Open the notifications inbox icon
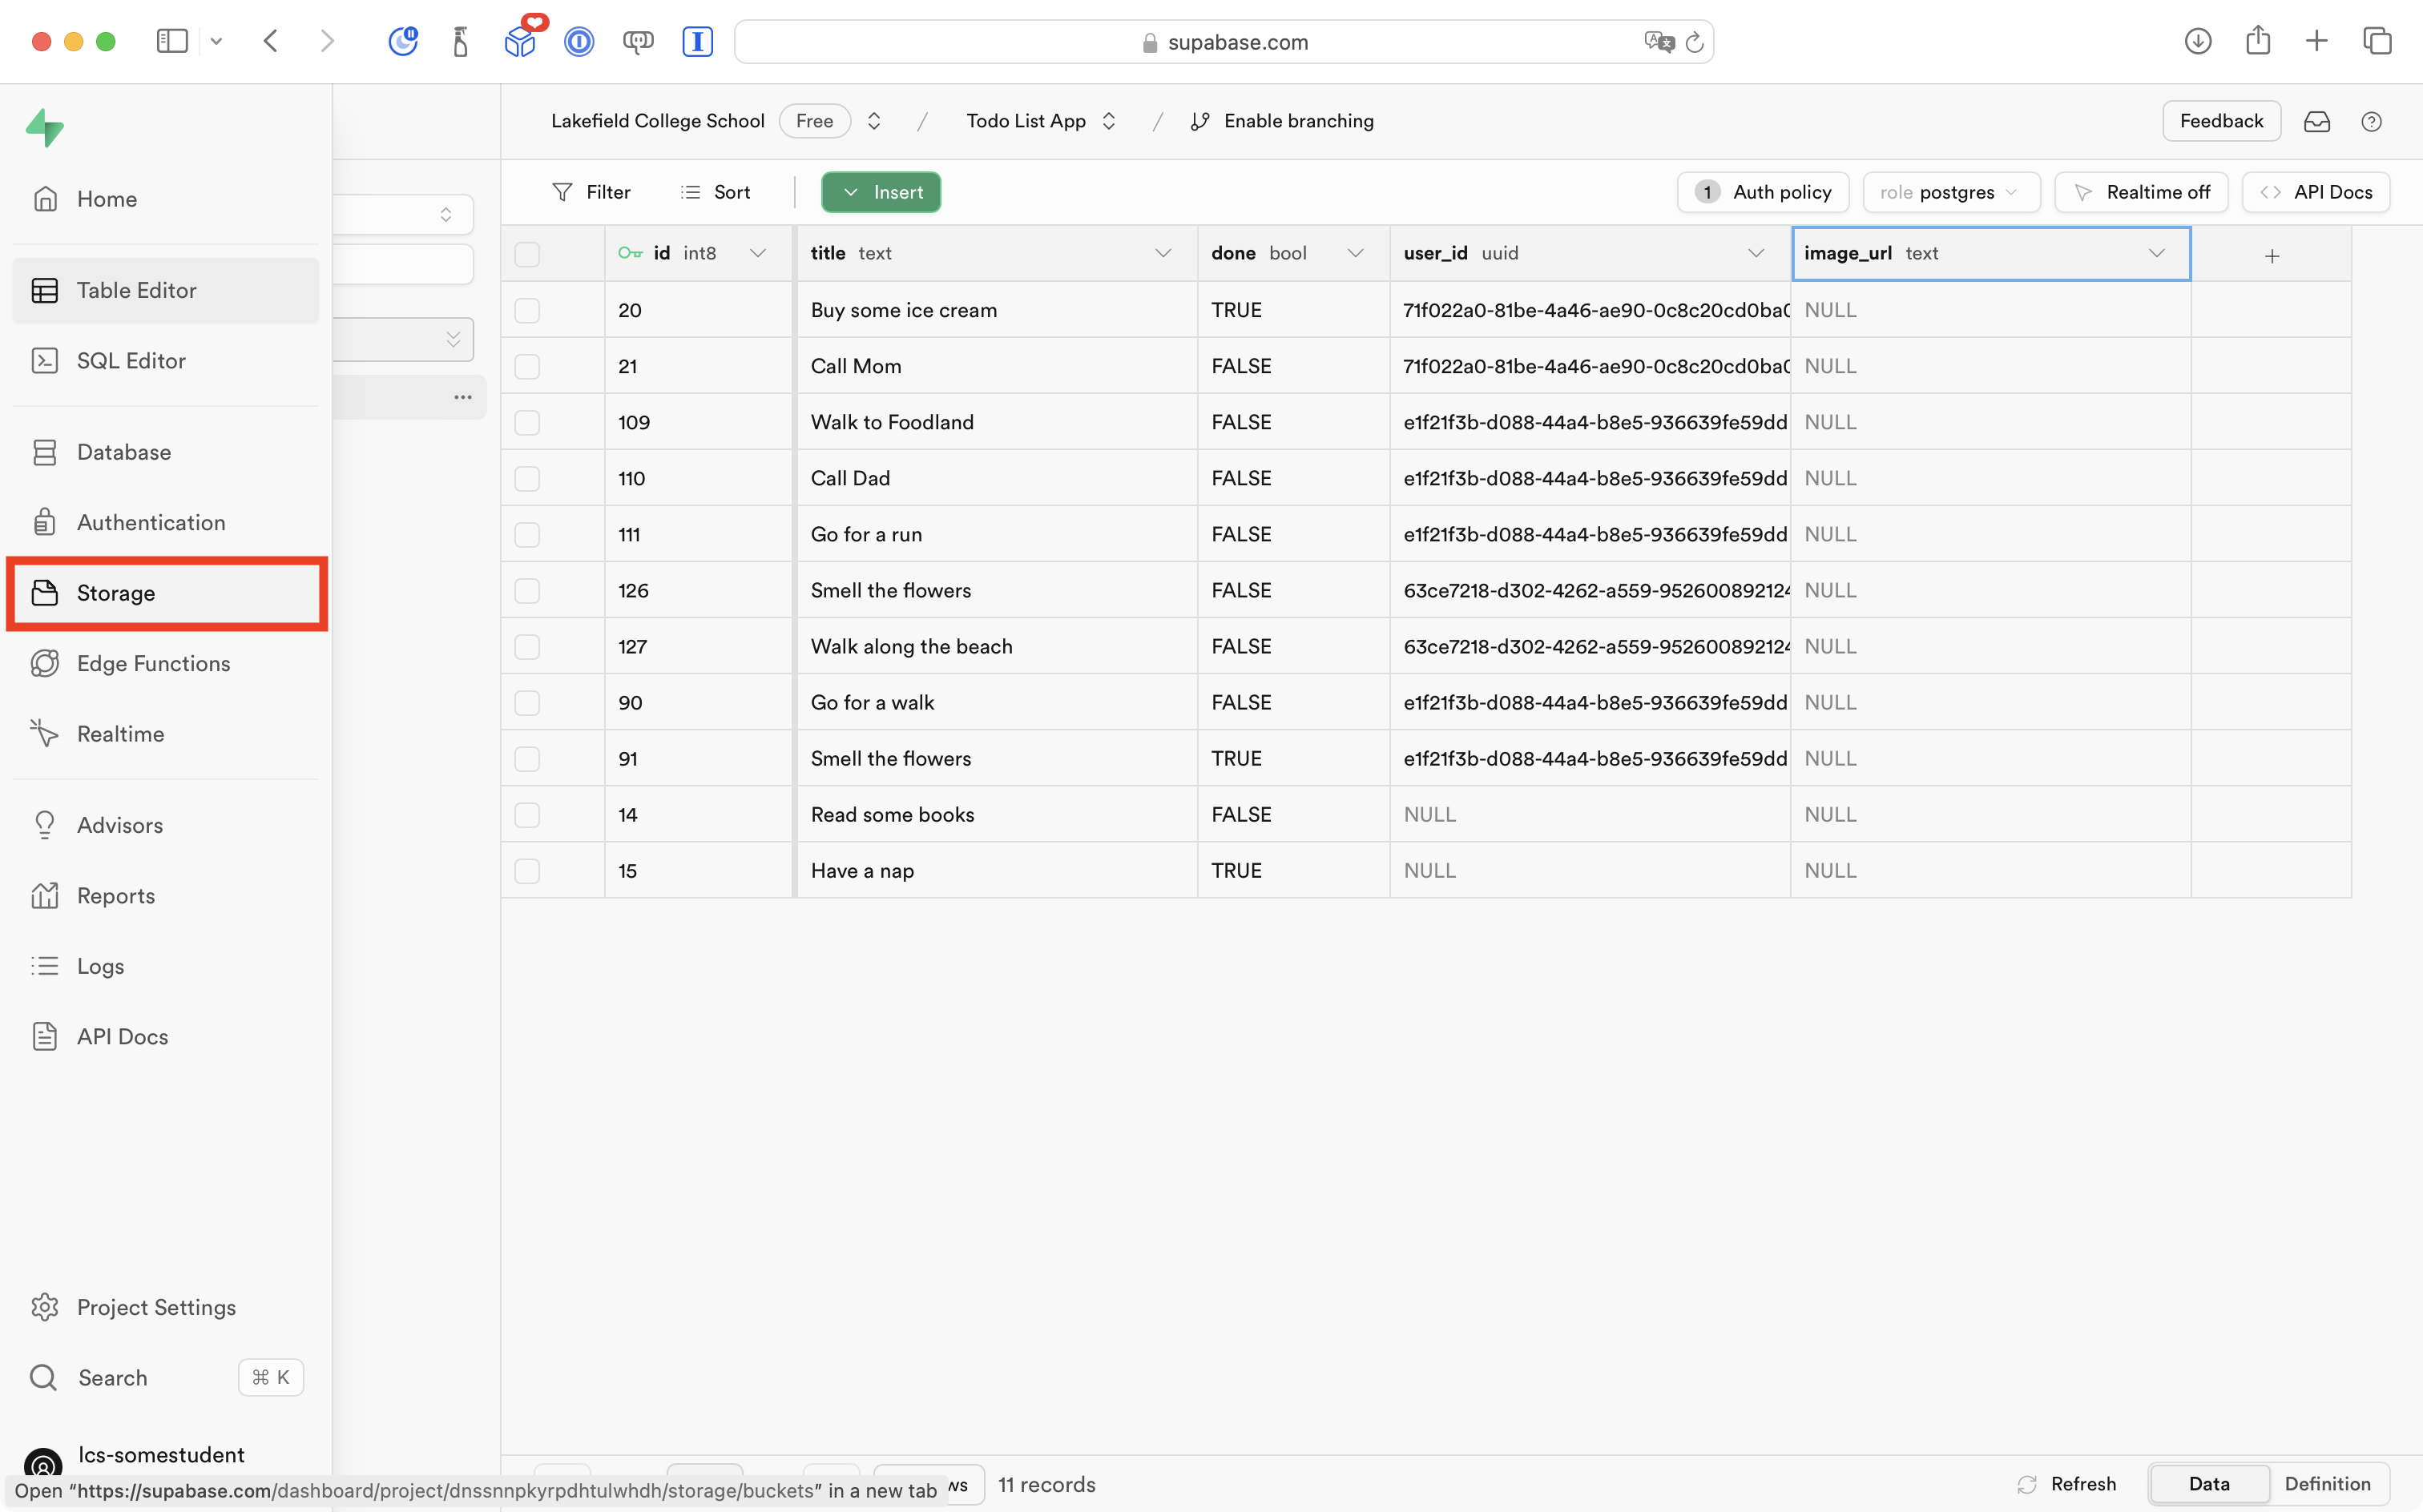The image size is (2423, 1512). [x=2317, y=122]
